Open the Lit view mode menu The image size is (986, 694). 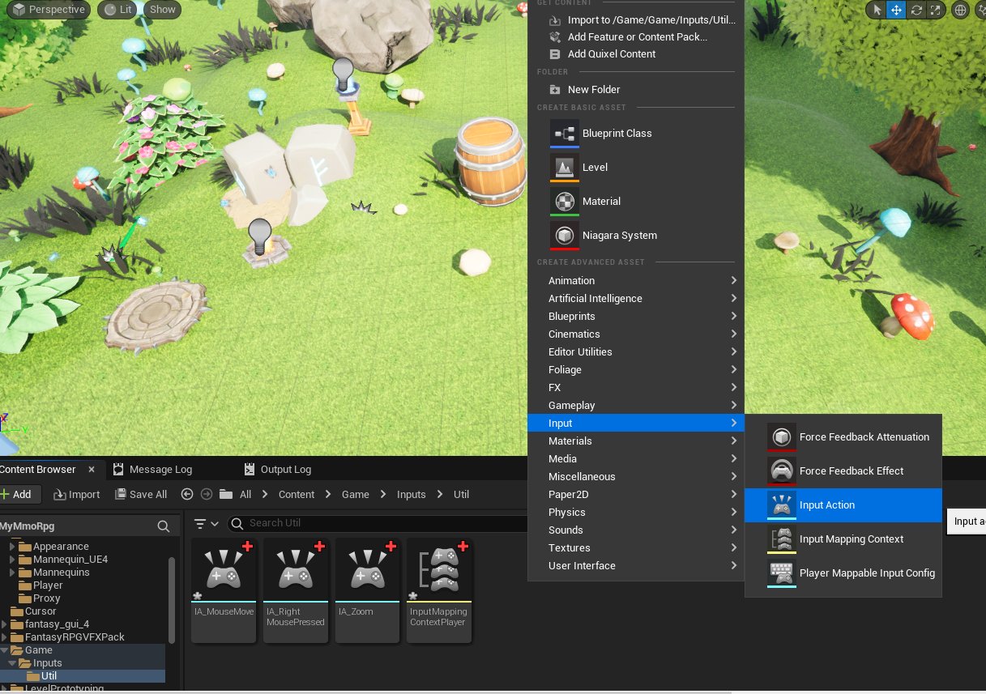tap(117, 10)
